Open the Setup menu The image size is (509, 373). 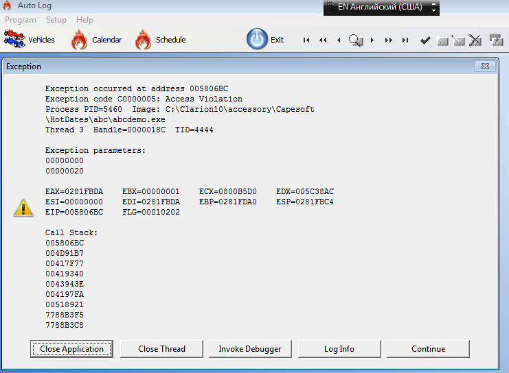click(x=56, y=20)
